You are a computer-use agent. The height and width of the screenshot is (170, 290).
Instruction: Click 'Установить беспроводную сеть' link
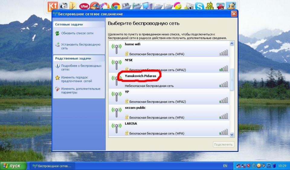(x=81, y=46)
